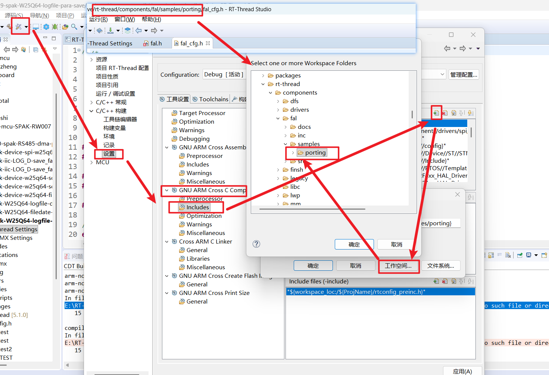Delete entry from Include files list

[x=445, y=281]
